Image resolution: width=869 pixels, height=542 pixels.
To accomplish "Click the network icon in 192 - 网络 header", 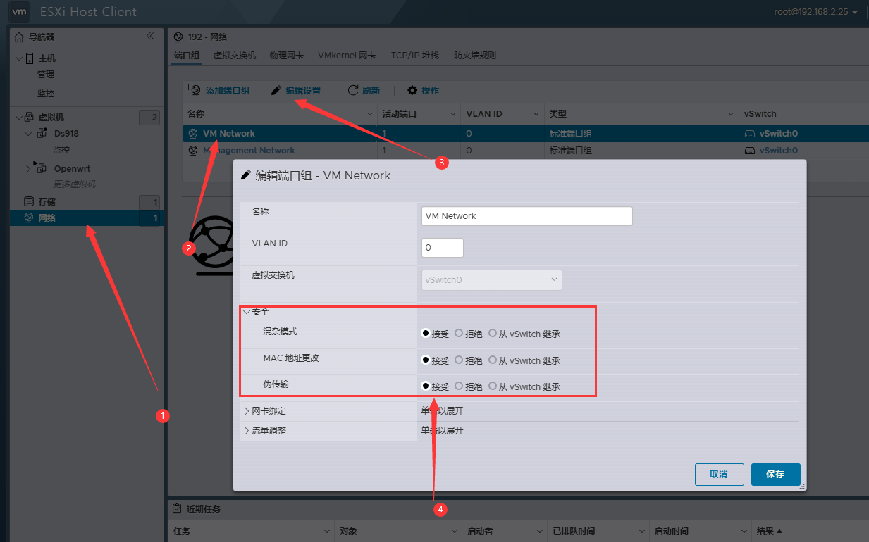I will (178, 37).
